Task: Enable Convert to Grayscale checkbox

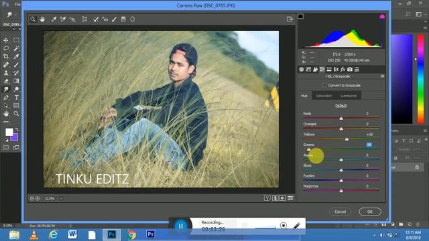Action: coord(324,85)
